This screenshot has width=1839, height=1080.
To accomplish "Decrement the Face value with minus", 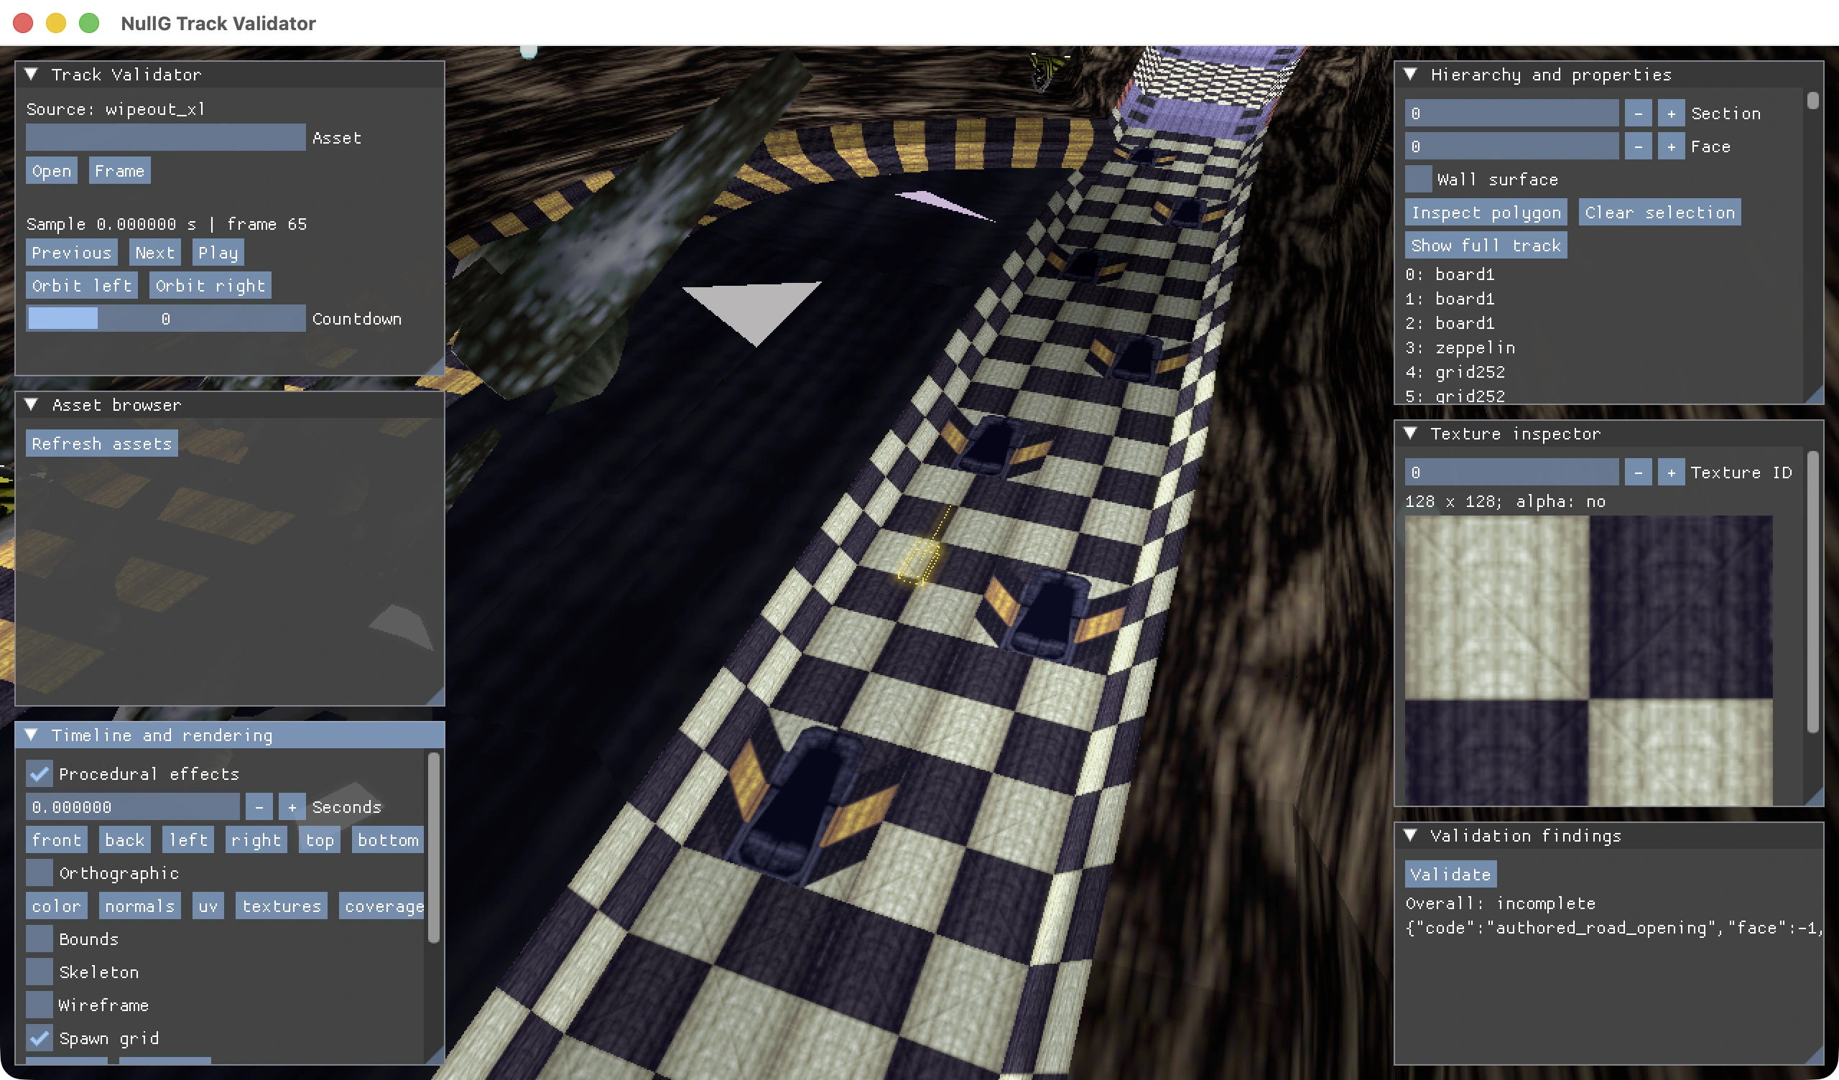I will (1639, 146).
